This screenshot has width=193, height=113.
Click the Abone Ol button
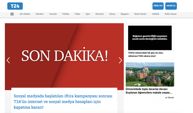point(171,6)
